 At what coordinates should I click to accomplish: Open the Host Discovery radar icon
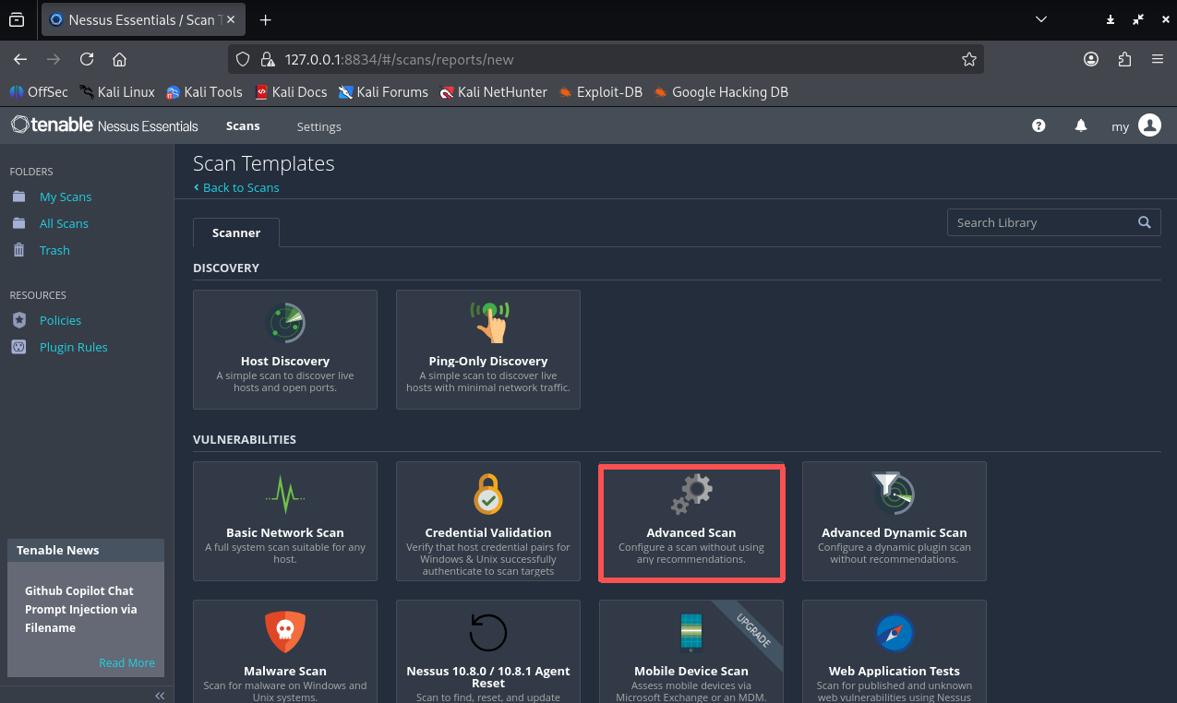pyautogui.click(x=285, y=323)
